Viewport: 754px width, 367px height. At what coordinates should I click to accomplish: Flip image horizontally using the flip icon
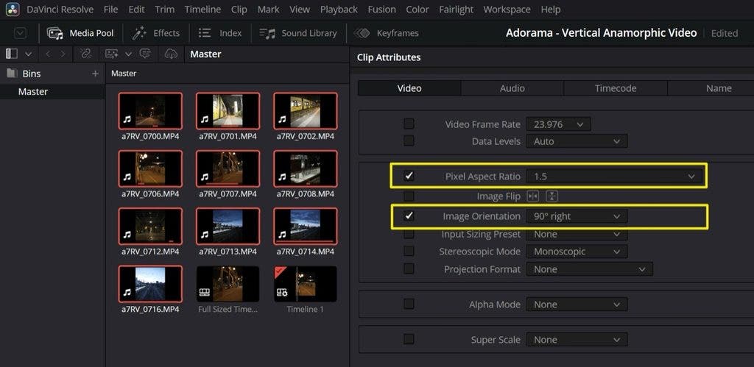(x=533, y=196)
